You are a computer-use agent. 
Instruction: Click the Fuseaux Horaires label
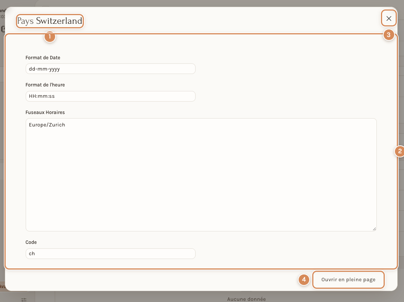click(45, 112)
